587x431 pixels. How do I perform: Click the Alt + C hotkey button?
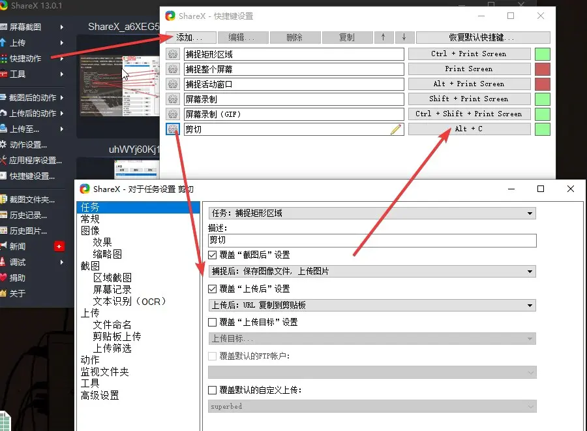469,129
